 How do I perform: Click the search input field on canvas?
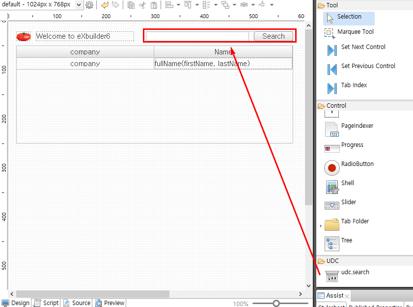click(x=197, y=36)
